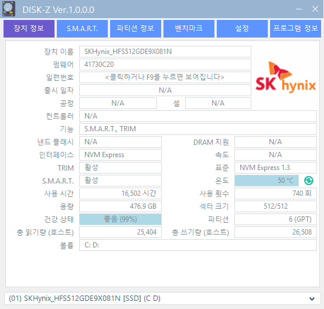Close the DISK-Z window
The width and height of the screenshot is (324, 309).
point(315,9)
